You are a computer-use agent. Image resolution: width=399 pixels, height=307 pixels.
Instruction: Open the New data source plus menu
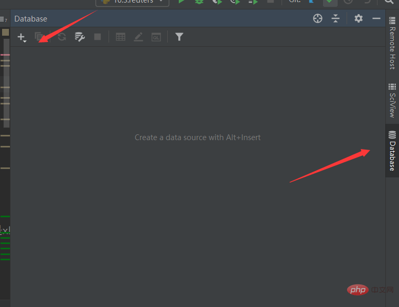coord(22,37)
